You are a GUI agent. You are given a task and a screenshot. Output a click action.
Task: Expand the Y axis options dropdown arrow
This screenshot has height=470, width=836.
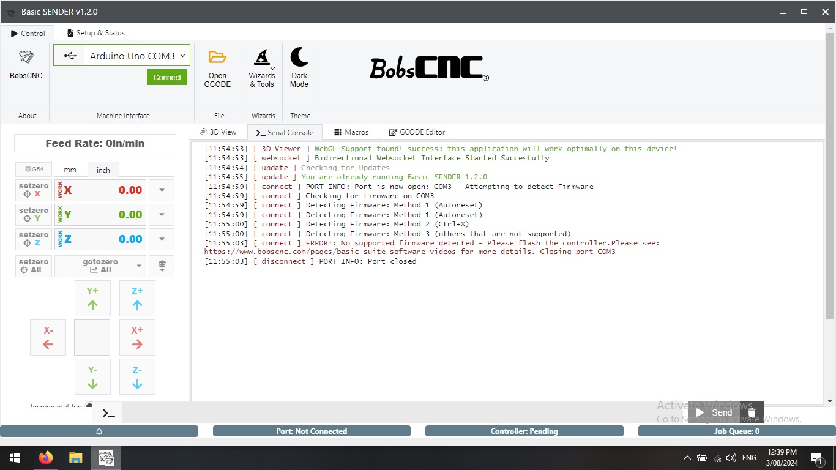tap(162, 214)
